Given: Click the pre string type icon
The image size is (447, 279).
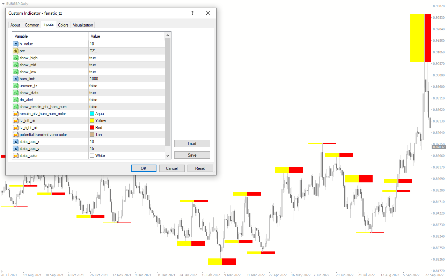Looking at the screenshot, I should tap(15, 51).
